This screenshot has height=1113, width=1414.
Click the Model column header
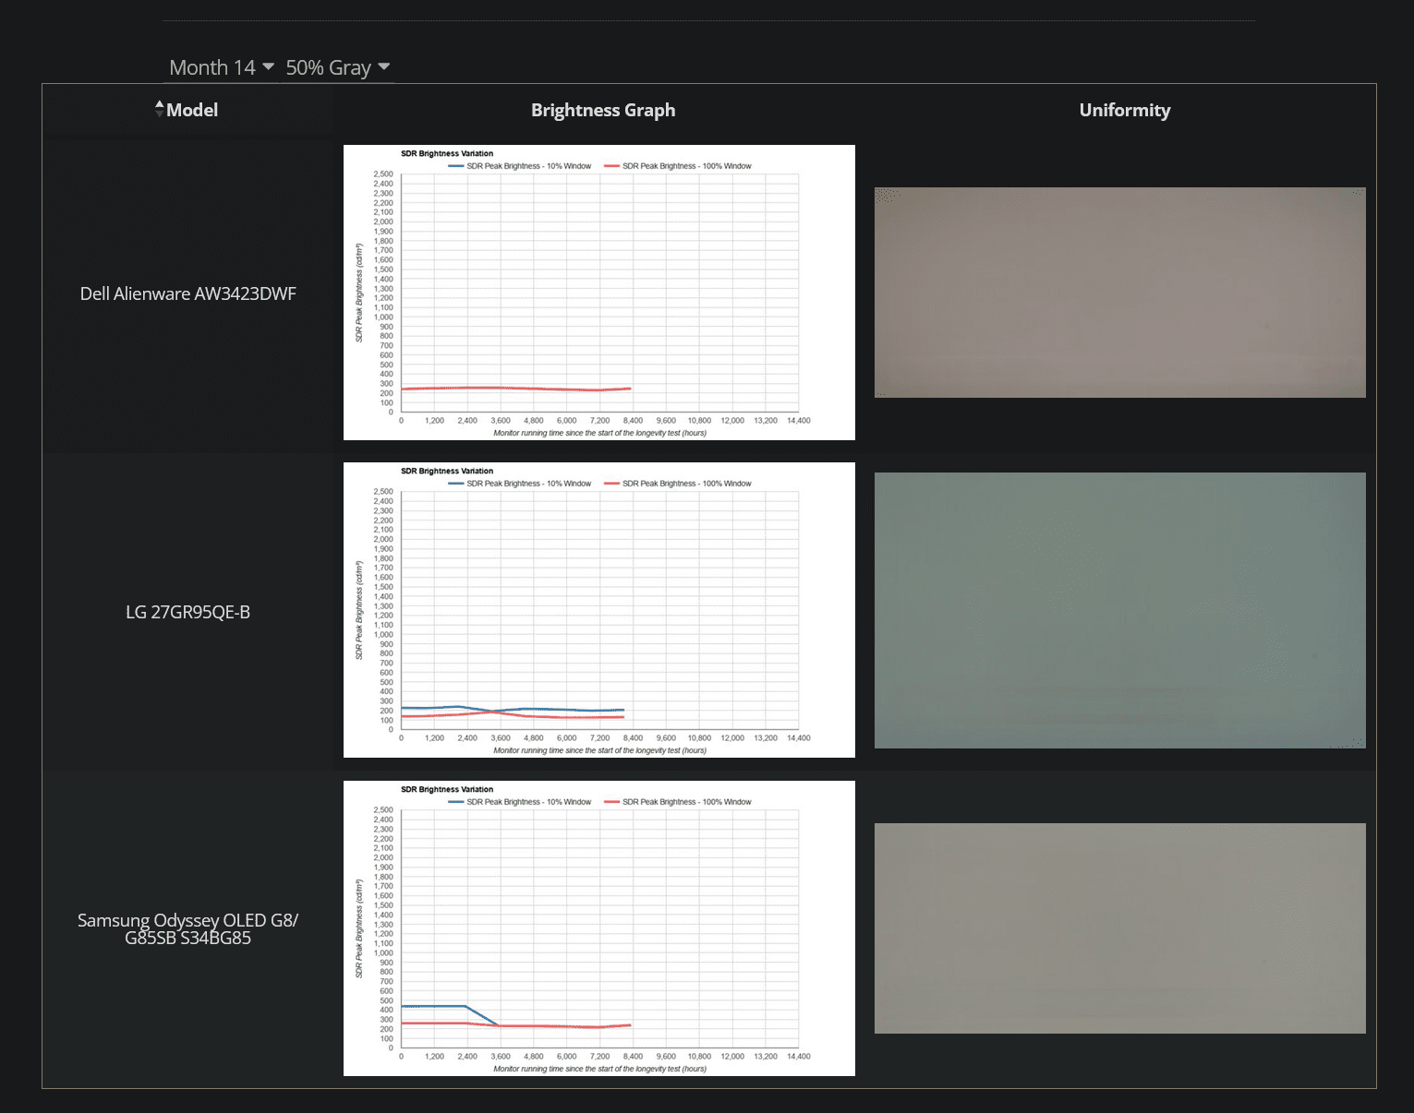coord(192,110)
